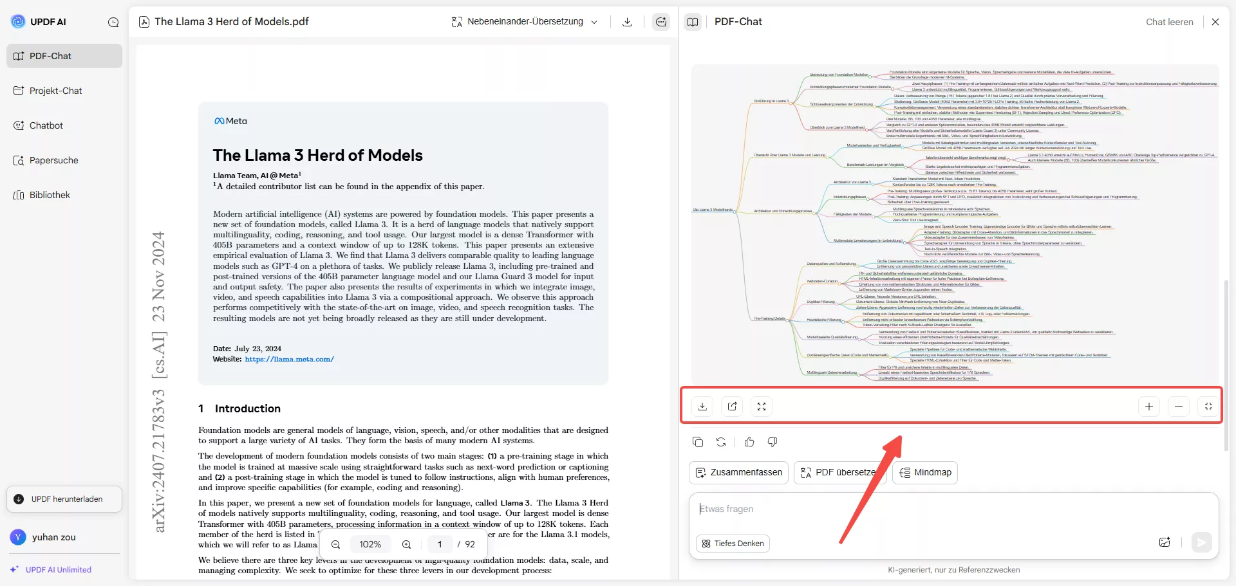1236x586 pixels.
Task: Send the chat message
Action: pos(1201,542)
